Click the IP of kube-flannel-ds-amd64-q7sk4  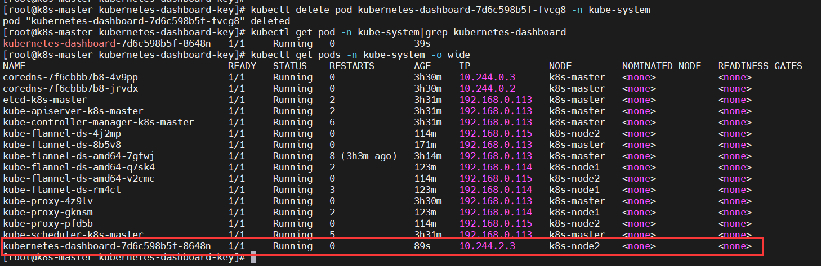pos(496,167)
